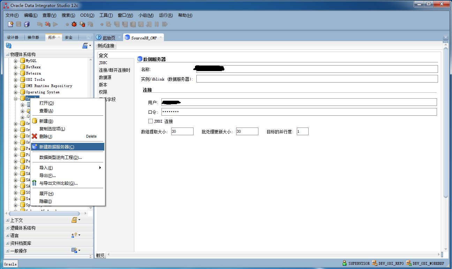Click the MySQL technology icon

23,61
